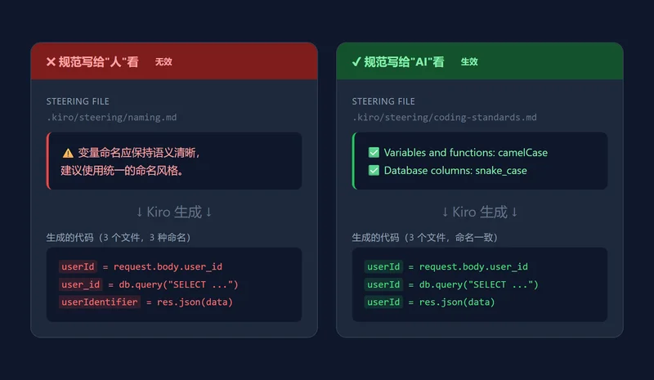Screen dimensions: 654x380
Task: Open the .kiro/steering/naming.md file path
Action: [112, 118]
